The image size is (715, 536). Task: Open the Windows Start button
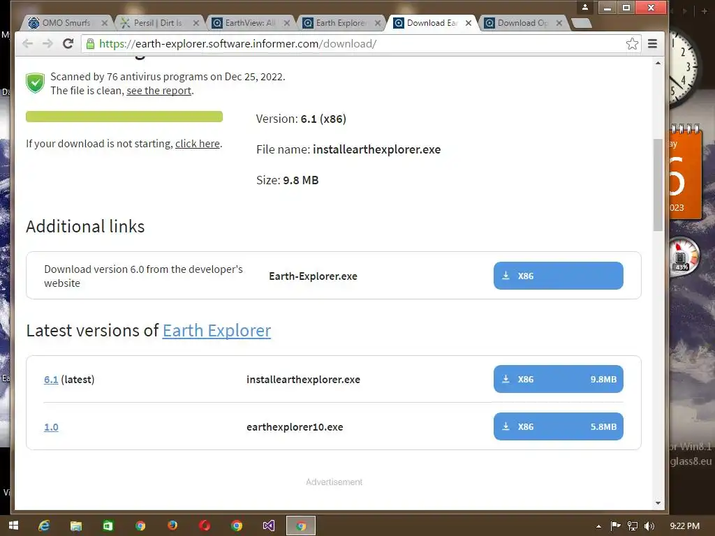click(13, 526)
